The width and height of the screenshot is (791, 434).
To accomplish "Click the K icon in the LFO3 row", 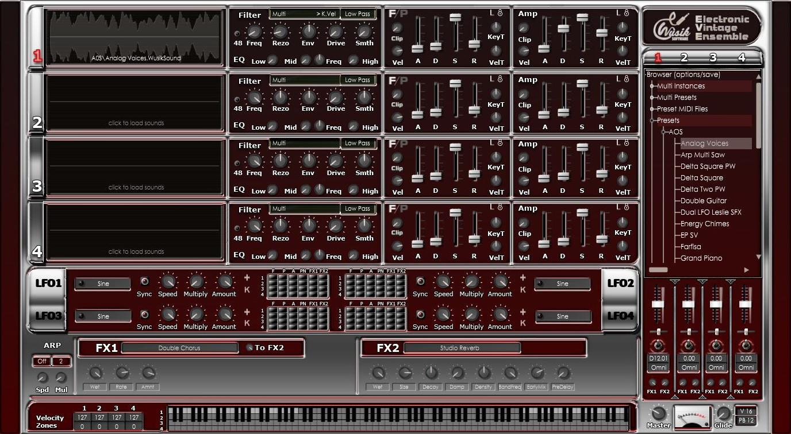I will [247, 323].
